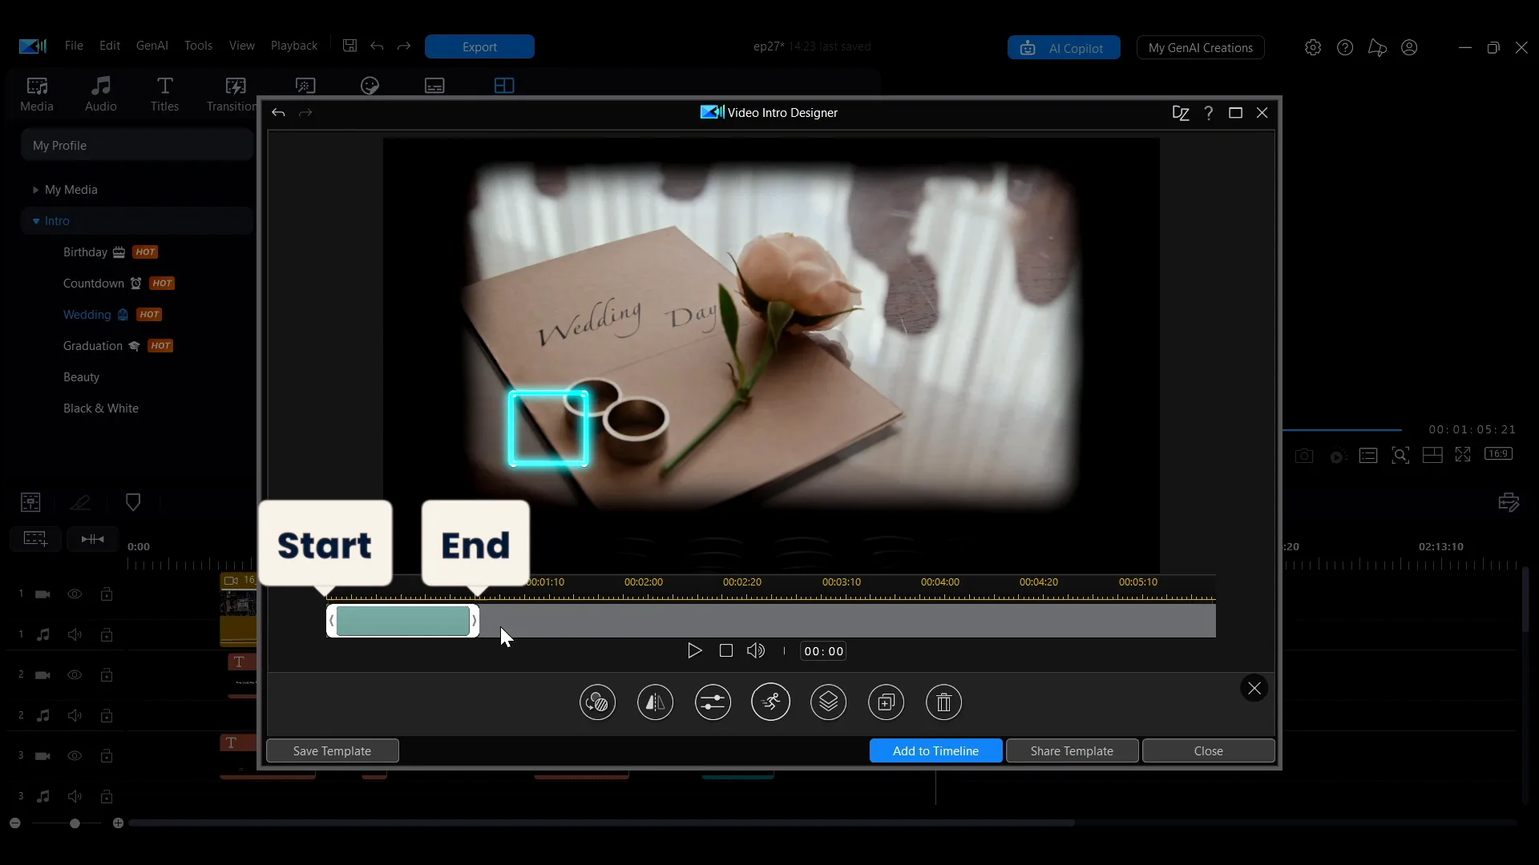Open the 16:9 aspect ratio selector
The width and height of the screenshot is (1539, 865).
pyautogui.click(x=1497, y=454)
